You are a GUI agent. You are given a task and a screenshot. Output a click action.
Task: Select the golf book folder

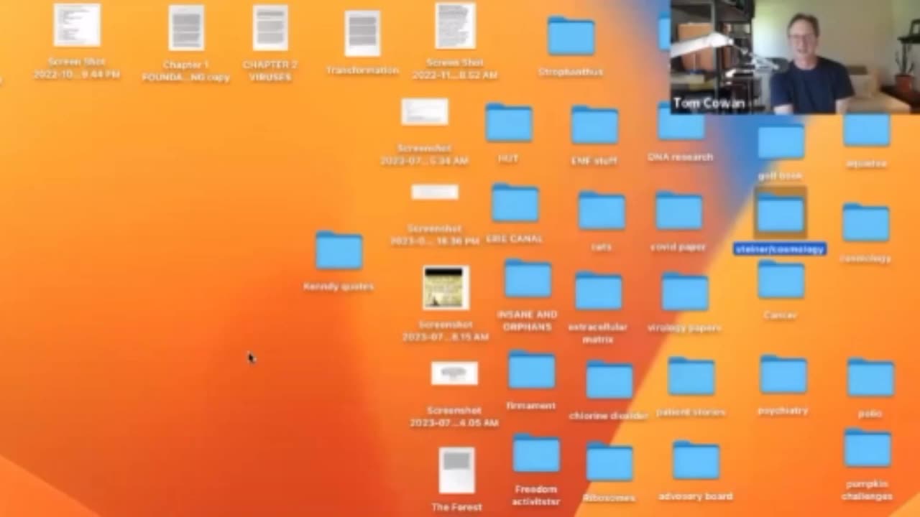(x=781, y=141)
